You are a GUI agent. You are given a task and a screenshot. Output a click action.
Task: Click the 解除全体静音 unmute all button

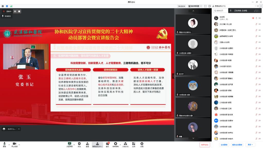(x=237, y=145)
